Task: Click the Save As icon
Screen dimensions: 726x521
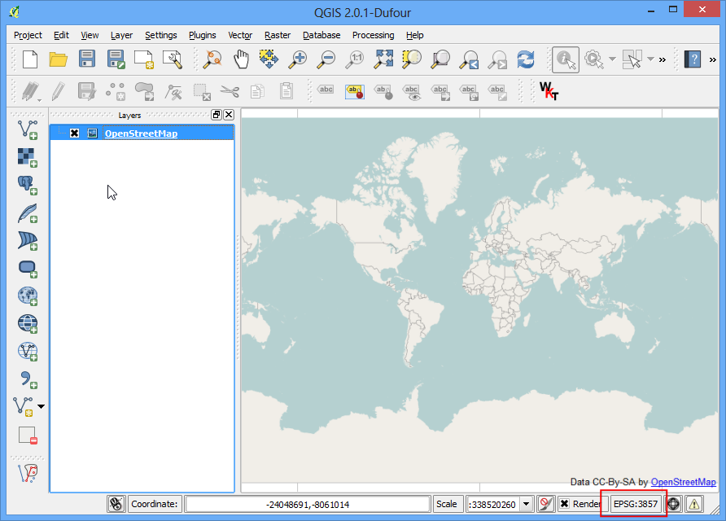Action: 116,59
